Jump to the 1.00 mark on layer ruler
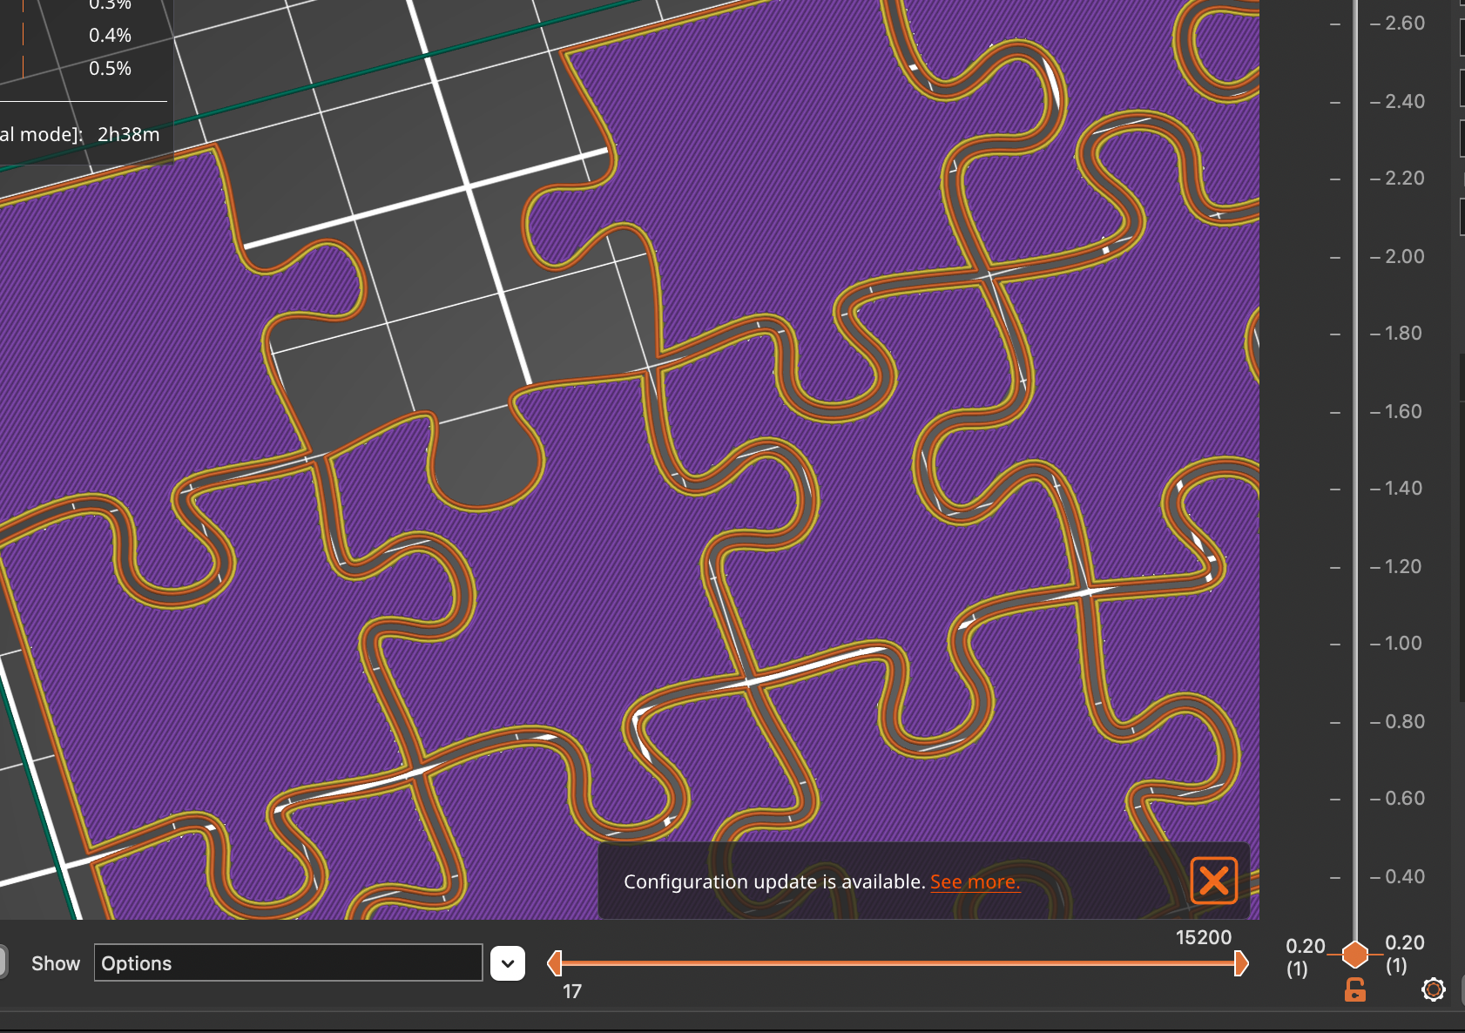Screen dimensions: 1465x1033 1397,643
